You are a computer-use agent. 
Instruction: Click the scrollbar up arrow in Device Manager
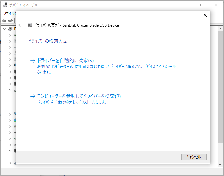click(220, 29)
